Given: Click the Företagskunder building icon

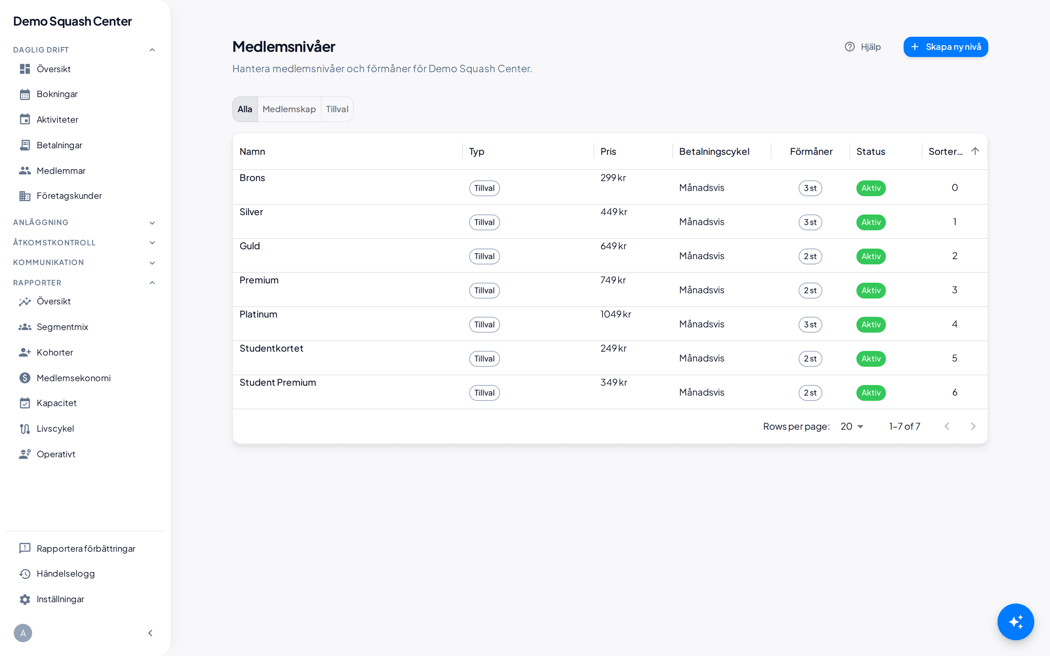Looking at the screenshot, I should tap(25, 196).
